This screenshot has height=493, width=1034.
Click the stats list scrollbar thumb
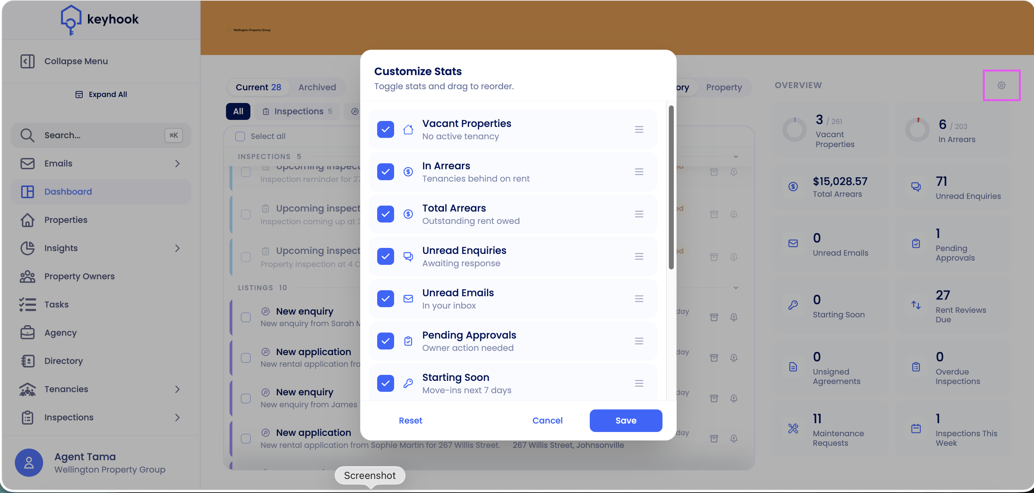671,187
